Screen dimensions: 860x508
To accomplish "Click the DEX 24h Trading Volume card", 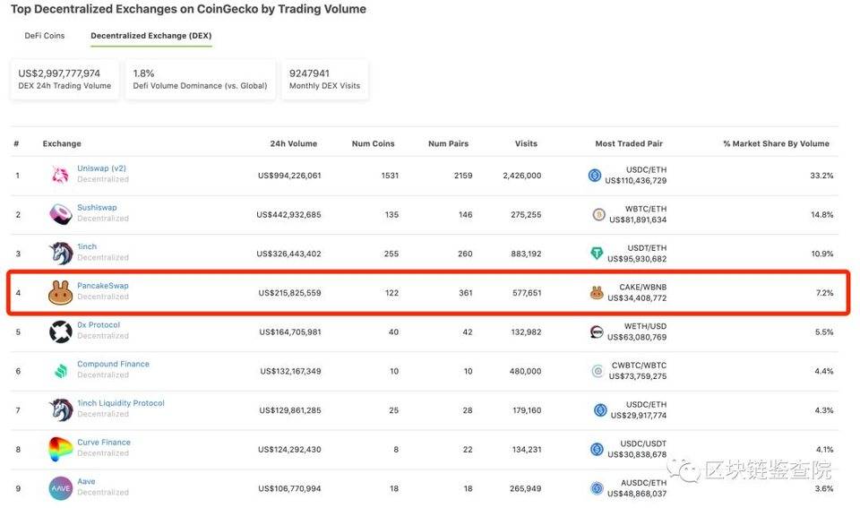I will pos(64,80).
